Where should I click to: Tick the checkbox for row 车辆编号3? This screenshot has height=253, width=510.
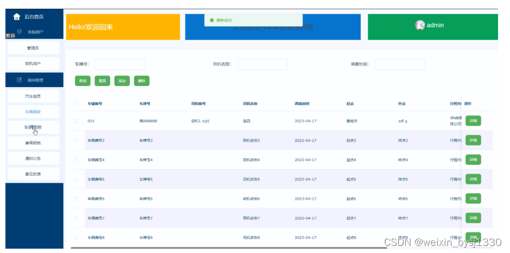pos(77,140)
